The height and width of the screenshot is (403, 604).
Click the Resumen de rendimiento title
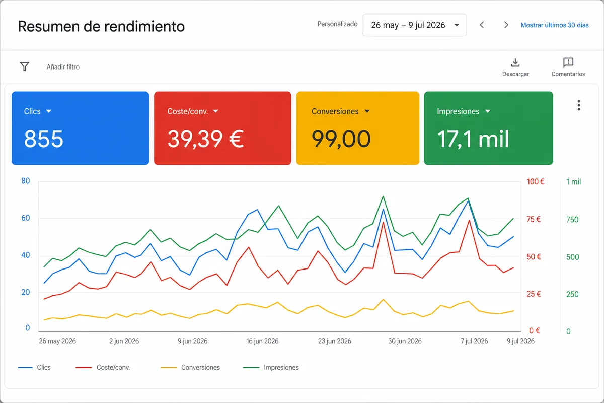pyautogui.click(x=101, y=26)
